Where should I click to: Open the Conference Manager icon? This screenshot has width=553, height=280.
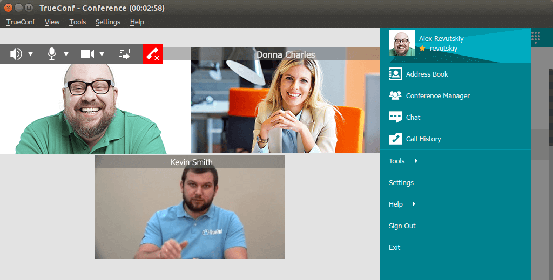tap(395, 96)
